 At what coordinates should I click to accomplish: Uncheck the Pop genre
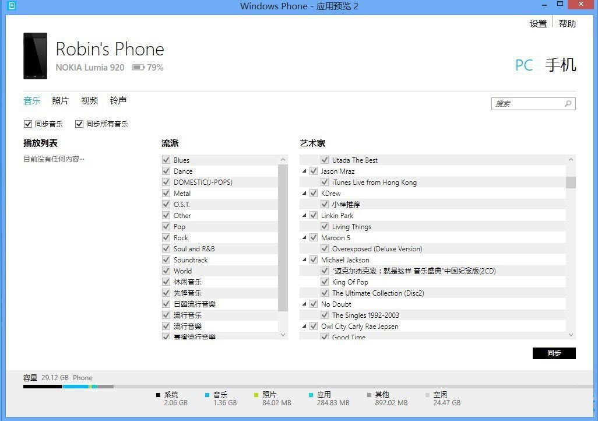(x=166, y=226)
